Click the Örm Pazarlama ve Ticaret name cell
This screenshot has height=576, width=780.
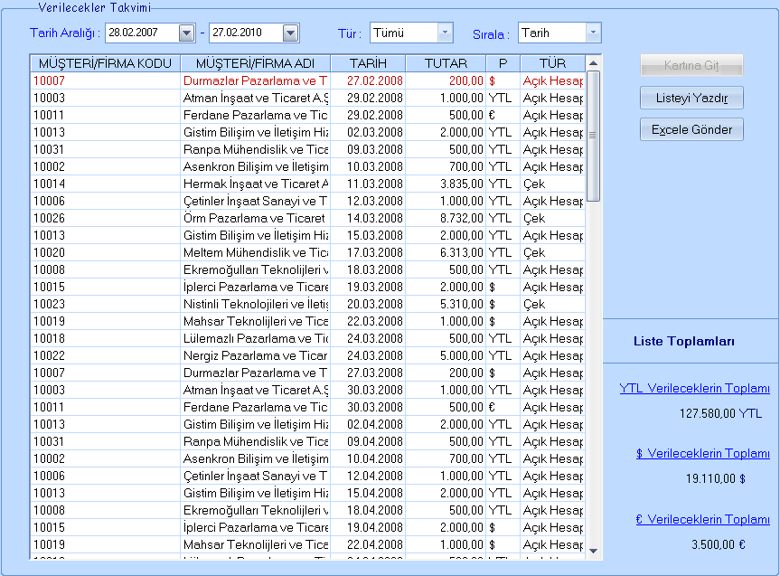tap(254, 219)
